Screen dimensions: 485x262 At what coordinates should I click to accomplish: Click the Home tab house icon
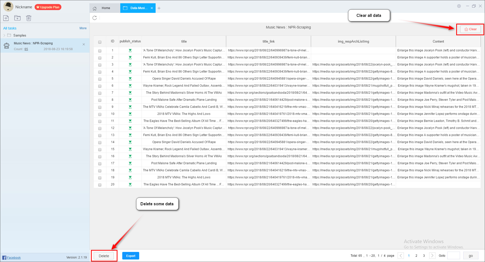tap(95, 8)
